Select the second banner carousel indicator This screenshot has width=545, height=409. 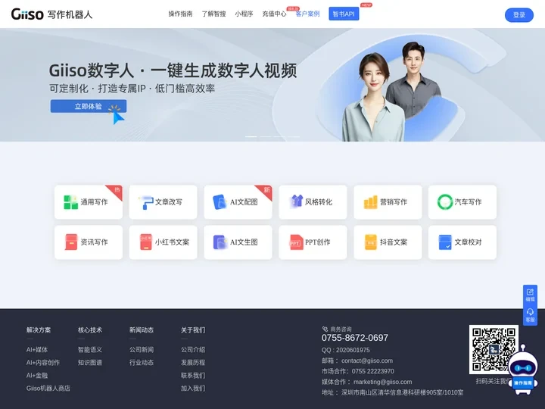[x=265, y=136]
